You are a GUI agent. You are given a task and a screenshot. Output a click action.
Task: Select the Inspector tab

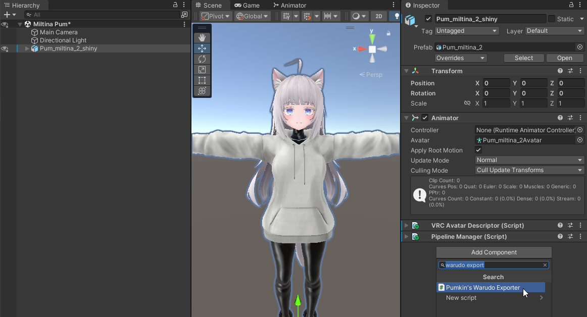pos(422,5)
